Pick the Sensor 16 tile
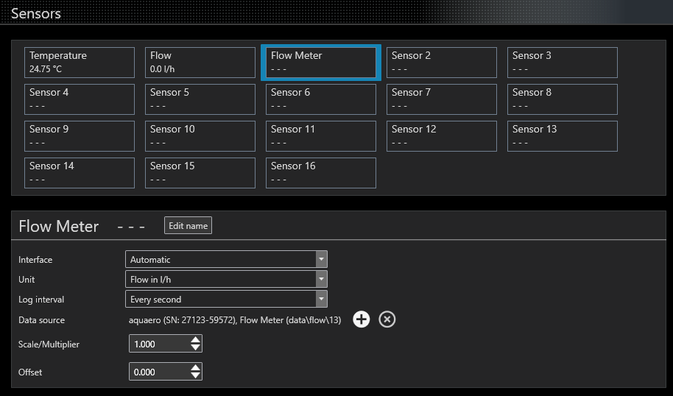The height and width of the screenshot is (396, 673). [321, 173]
